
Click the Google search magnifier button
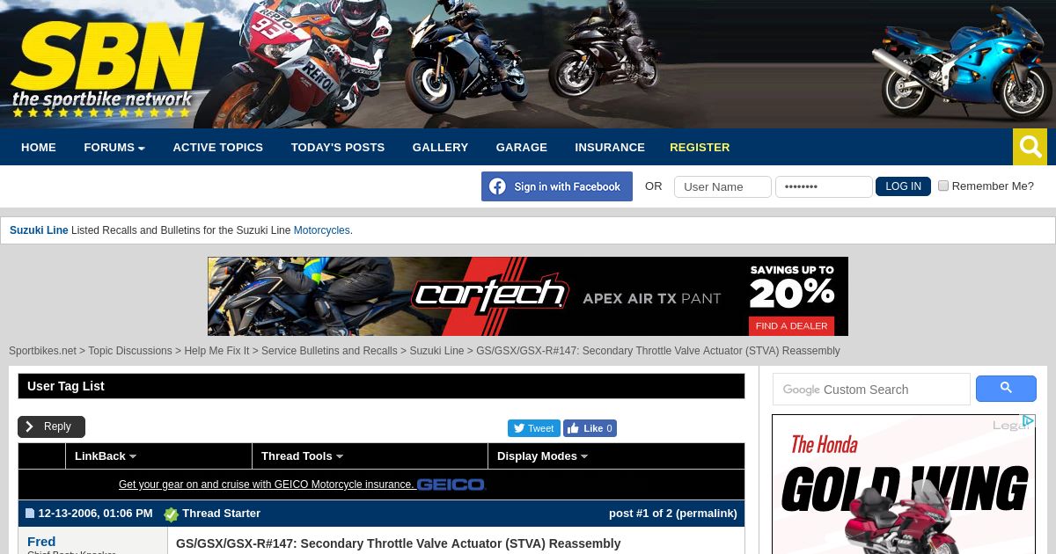pyautogui.click(x=1006, y=389)
